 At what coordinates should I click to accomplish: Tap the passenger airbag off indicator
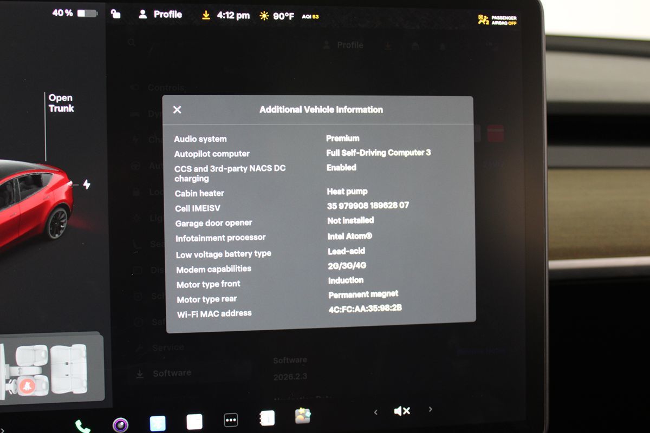coord(497,21)
